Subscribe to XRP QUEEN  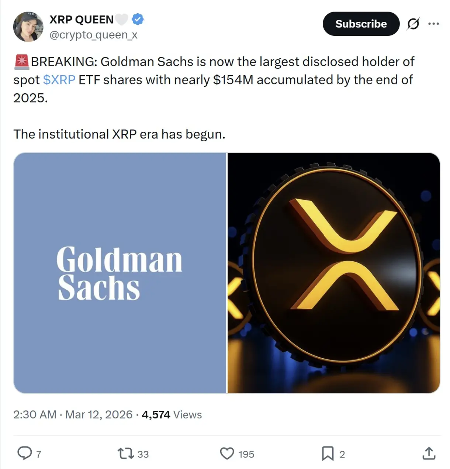(361, 24)
